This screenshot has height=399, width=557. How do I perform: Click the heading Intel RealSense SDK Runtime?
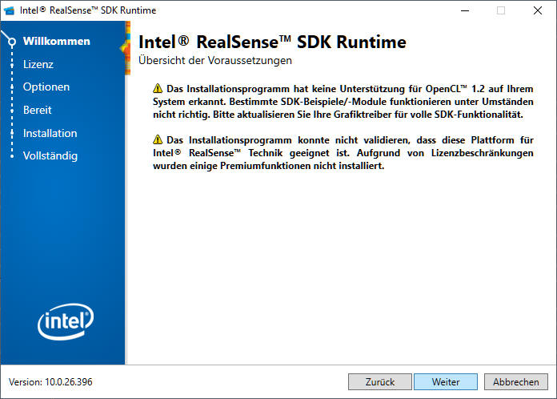(x=272, y=42)
